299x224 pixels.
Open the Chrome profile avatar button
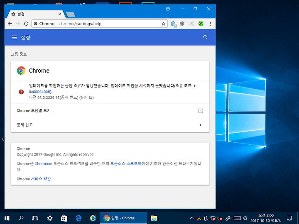[x=168, y=9]
